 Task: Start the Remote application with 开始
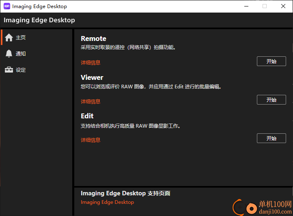[271, 61]
